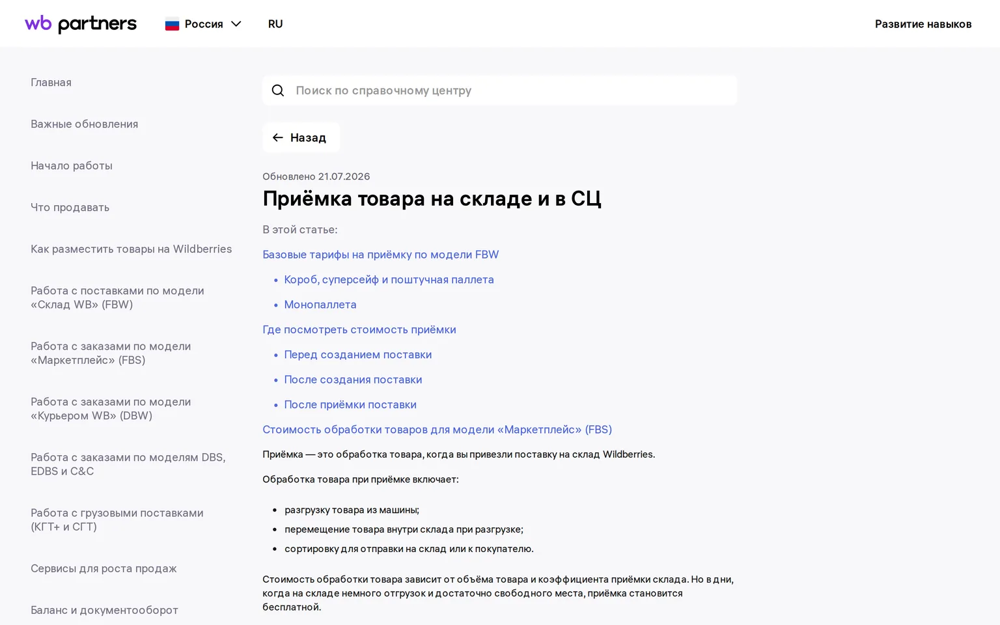This screenshot has height=625, width=1000.
Task: Click the bullet перемещение товара внутри склада
Action: (x=404, y=529)
